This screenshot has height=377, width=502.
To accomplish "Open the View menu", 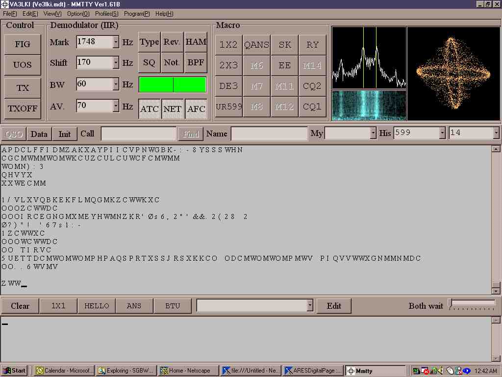I will (52, 14).
